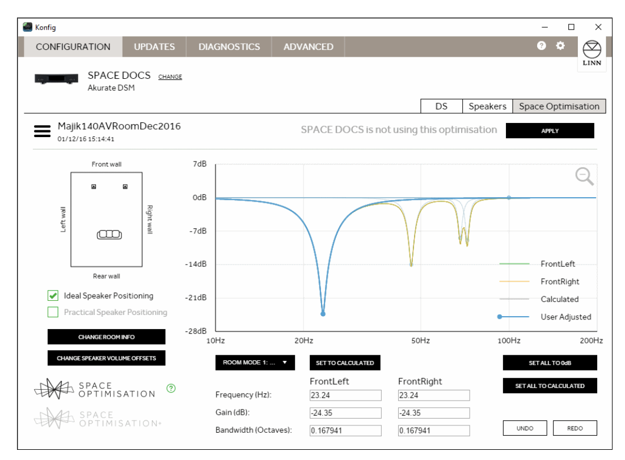Switch to the Updates tab
Image resolution: width=625 pixels, height=460 pixels.
[154, 47]
